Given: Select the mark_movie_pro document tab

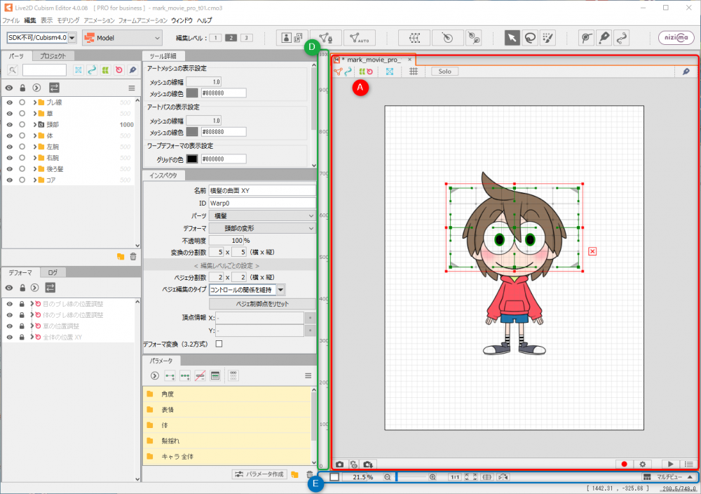Looking at the screenshot, I should [374, 60].
